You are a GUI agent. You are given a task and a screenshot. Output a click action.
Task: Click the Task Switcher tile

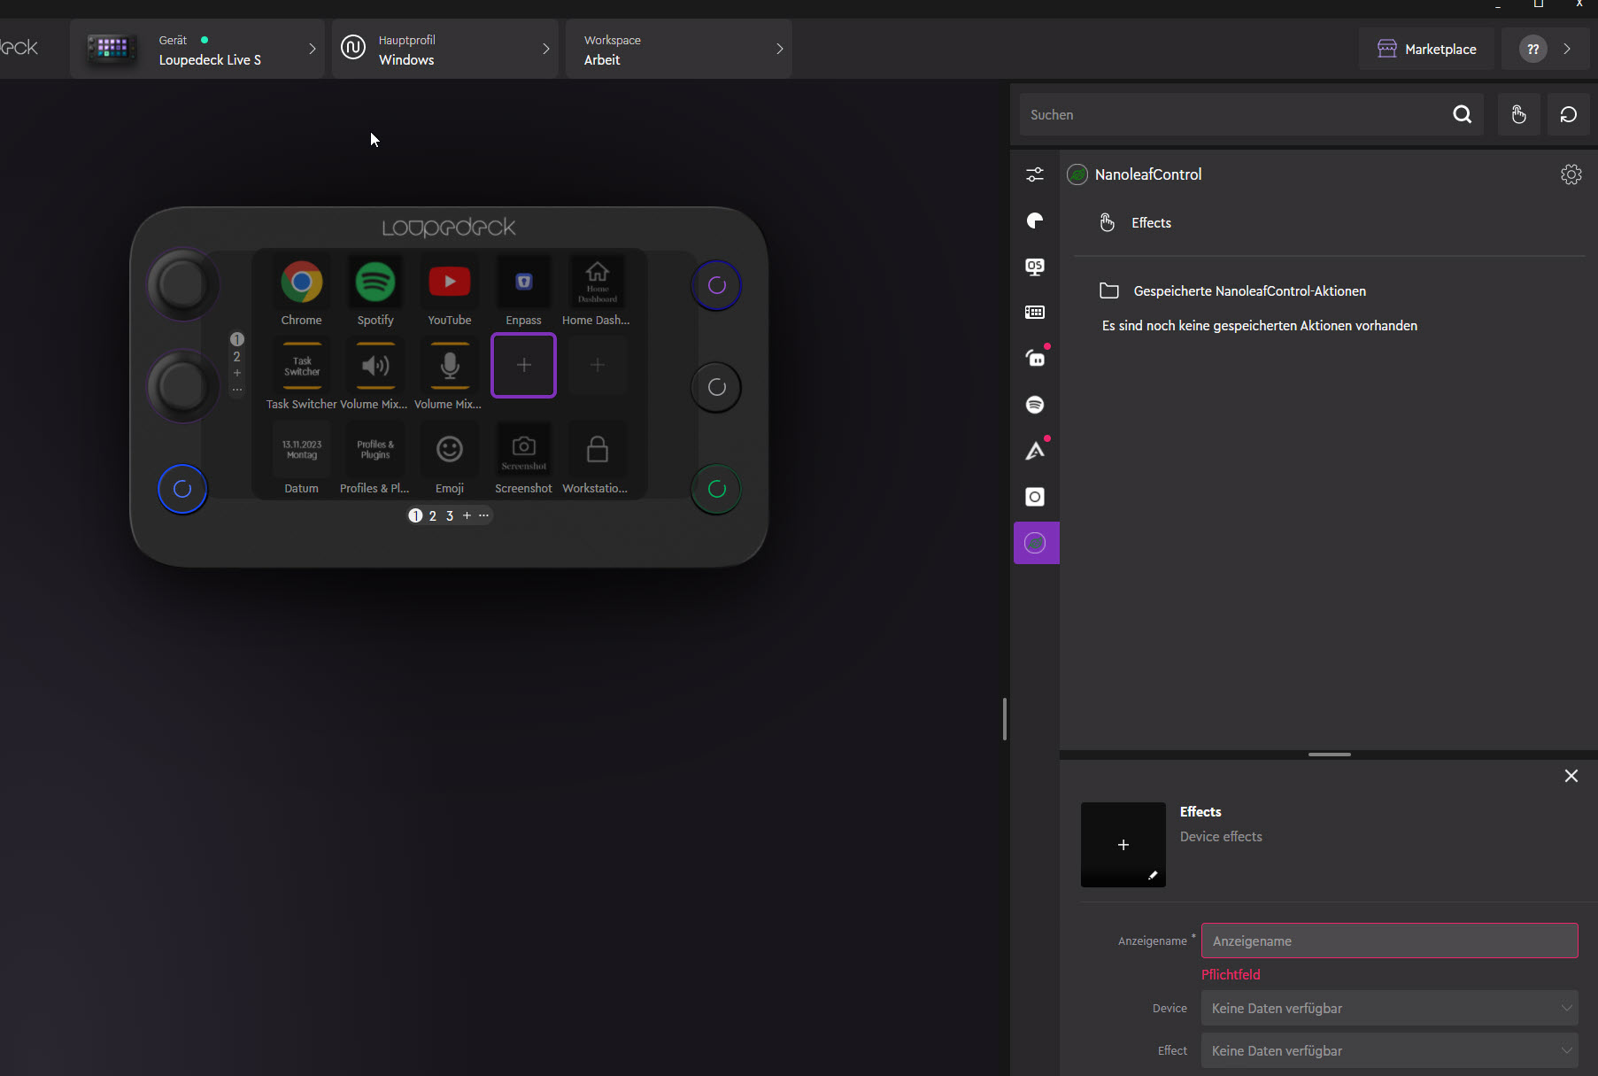coord(301,365)
